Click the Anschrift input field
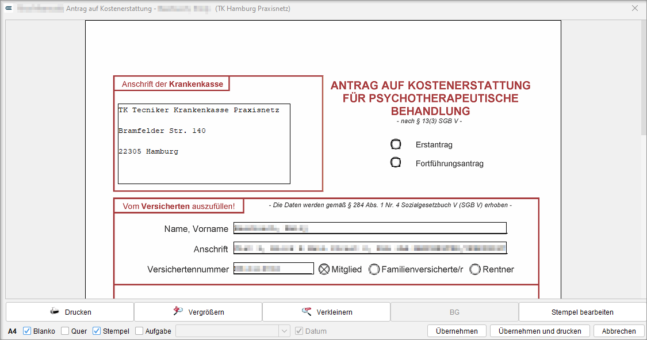 coord(370,248)
